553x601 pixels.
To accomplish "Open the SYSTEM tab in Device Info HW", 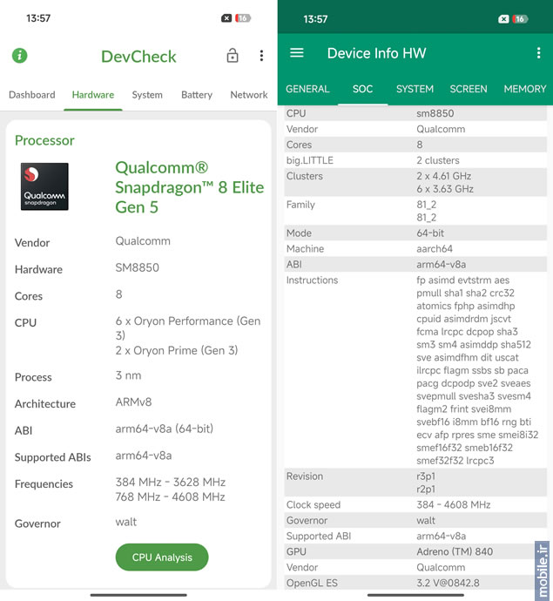I will [x=415, y=89].
